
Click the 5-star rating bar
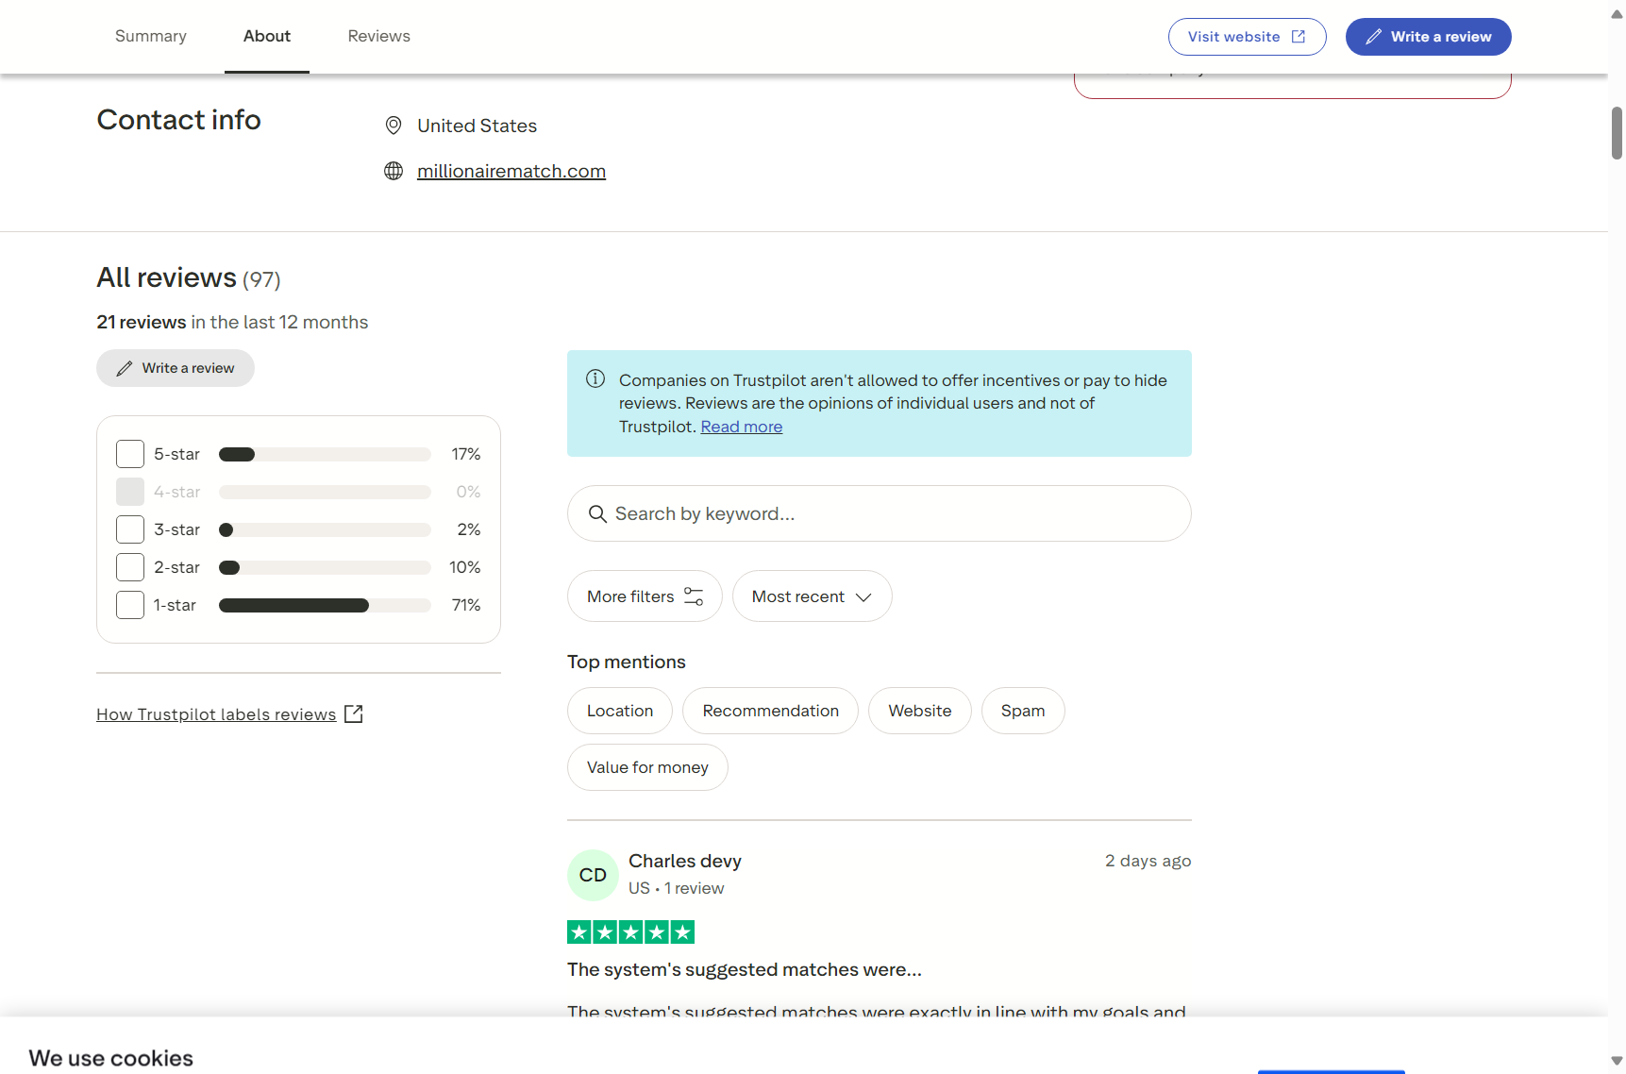point(325,454)
